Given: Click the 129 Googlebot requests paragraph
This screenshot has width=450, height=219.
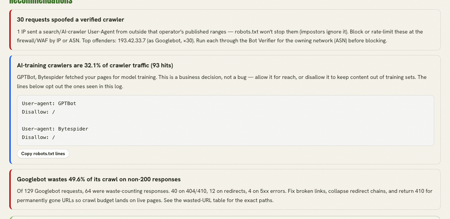Looking at the screenshot, I should pyautogui.click(x=225, y=196).
